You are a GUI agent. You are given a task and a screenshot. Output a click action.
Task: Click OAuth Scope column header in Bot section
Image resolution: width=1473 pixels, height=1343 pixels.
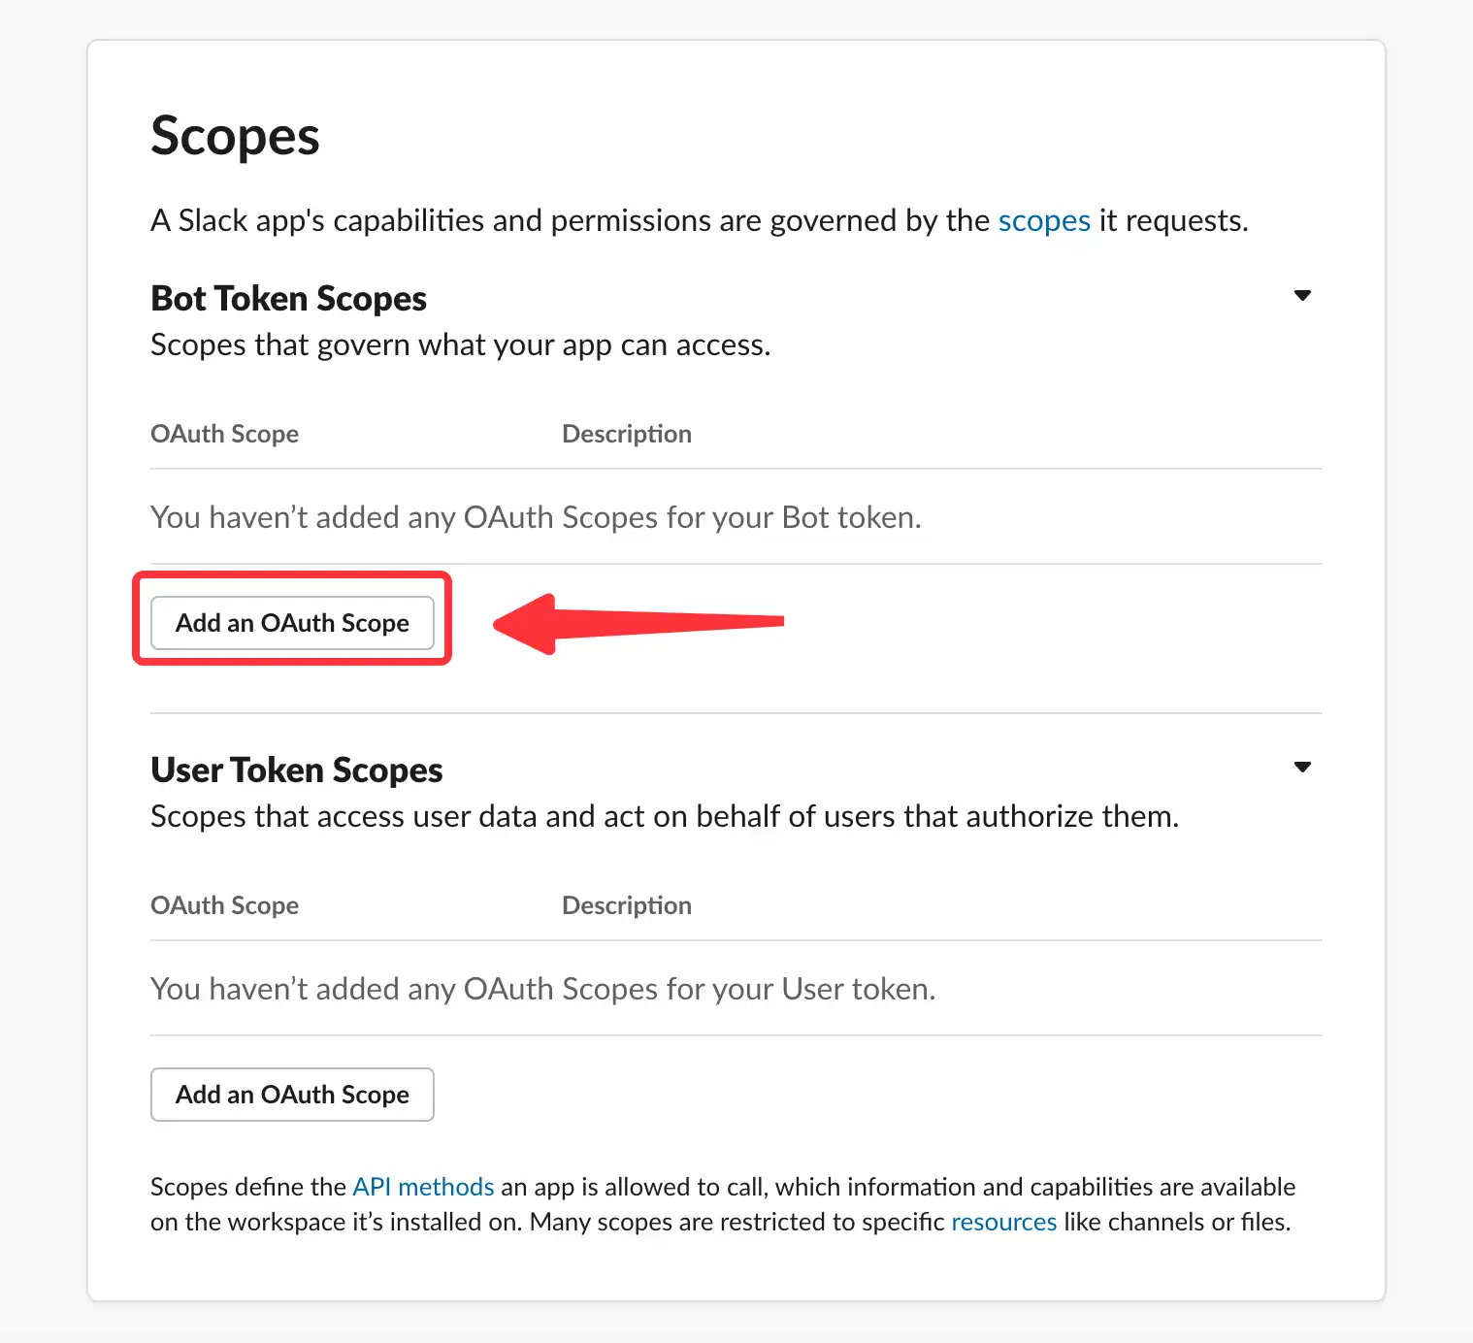click(224, 434)
